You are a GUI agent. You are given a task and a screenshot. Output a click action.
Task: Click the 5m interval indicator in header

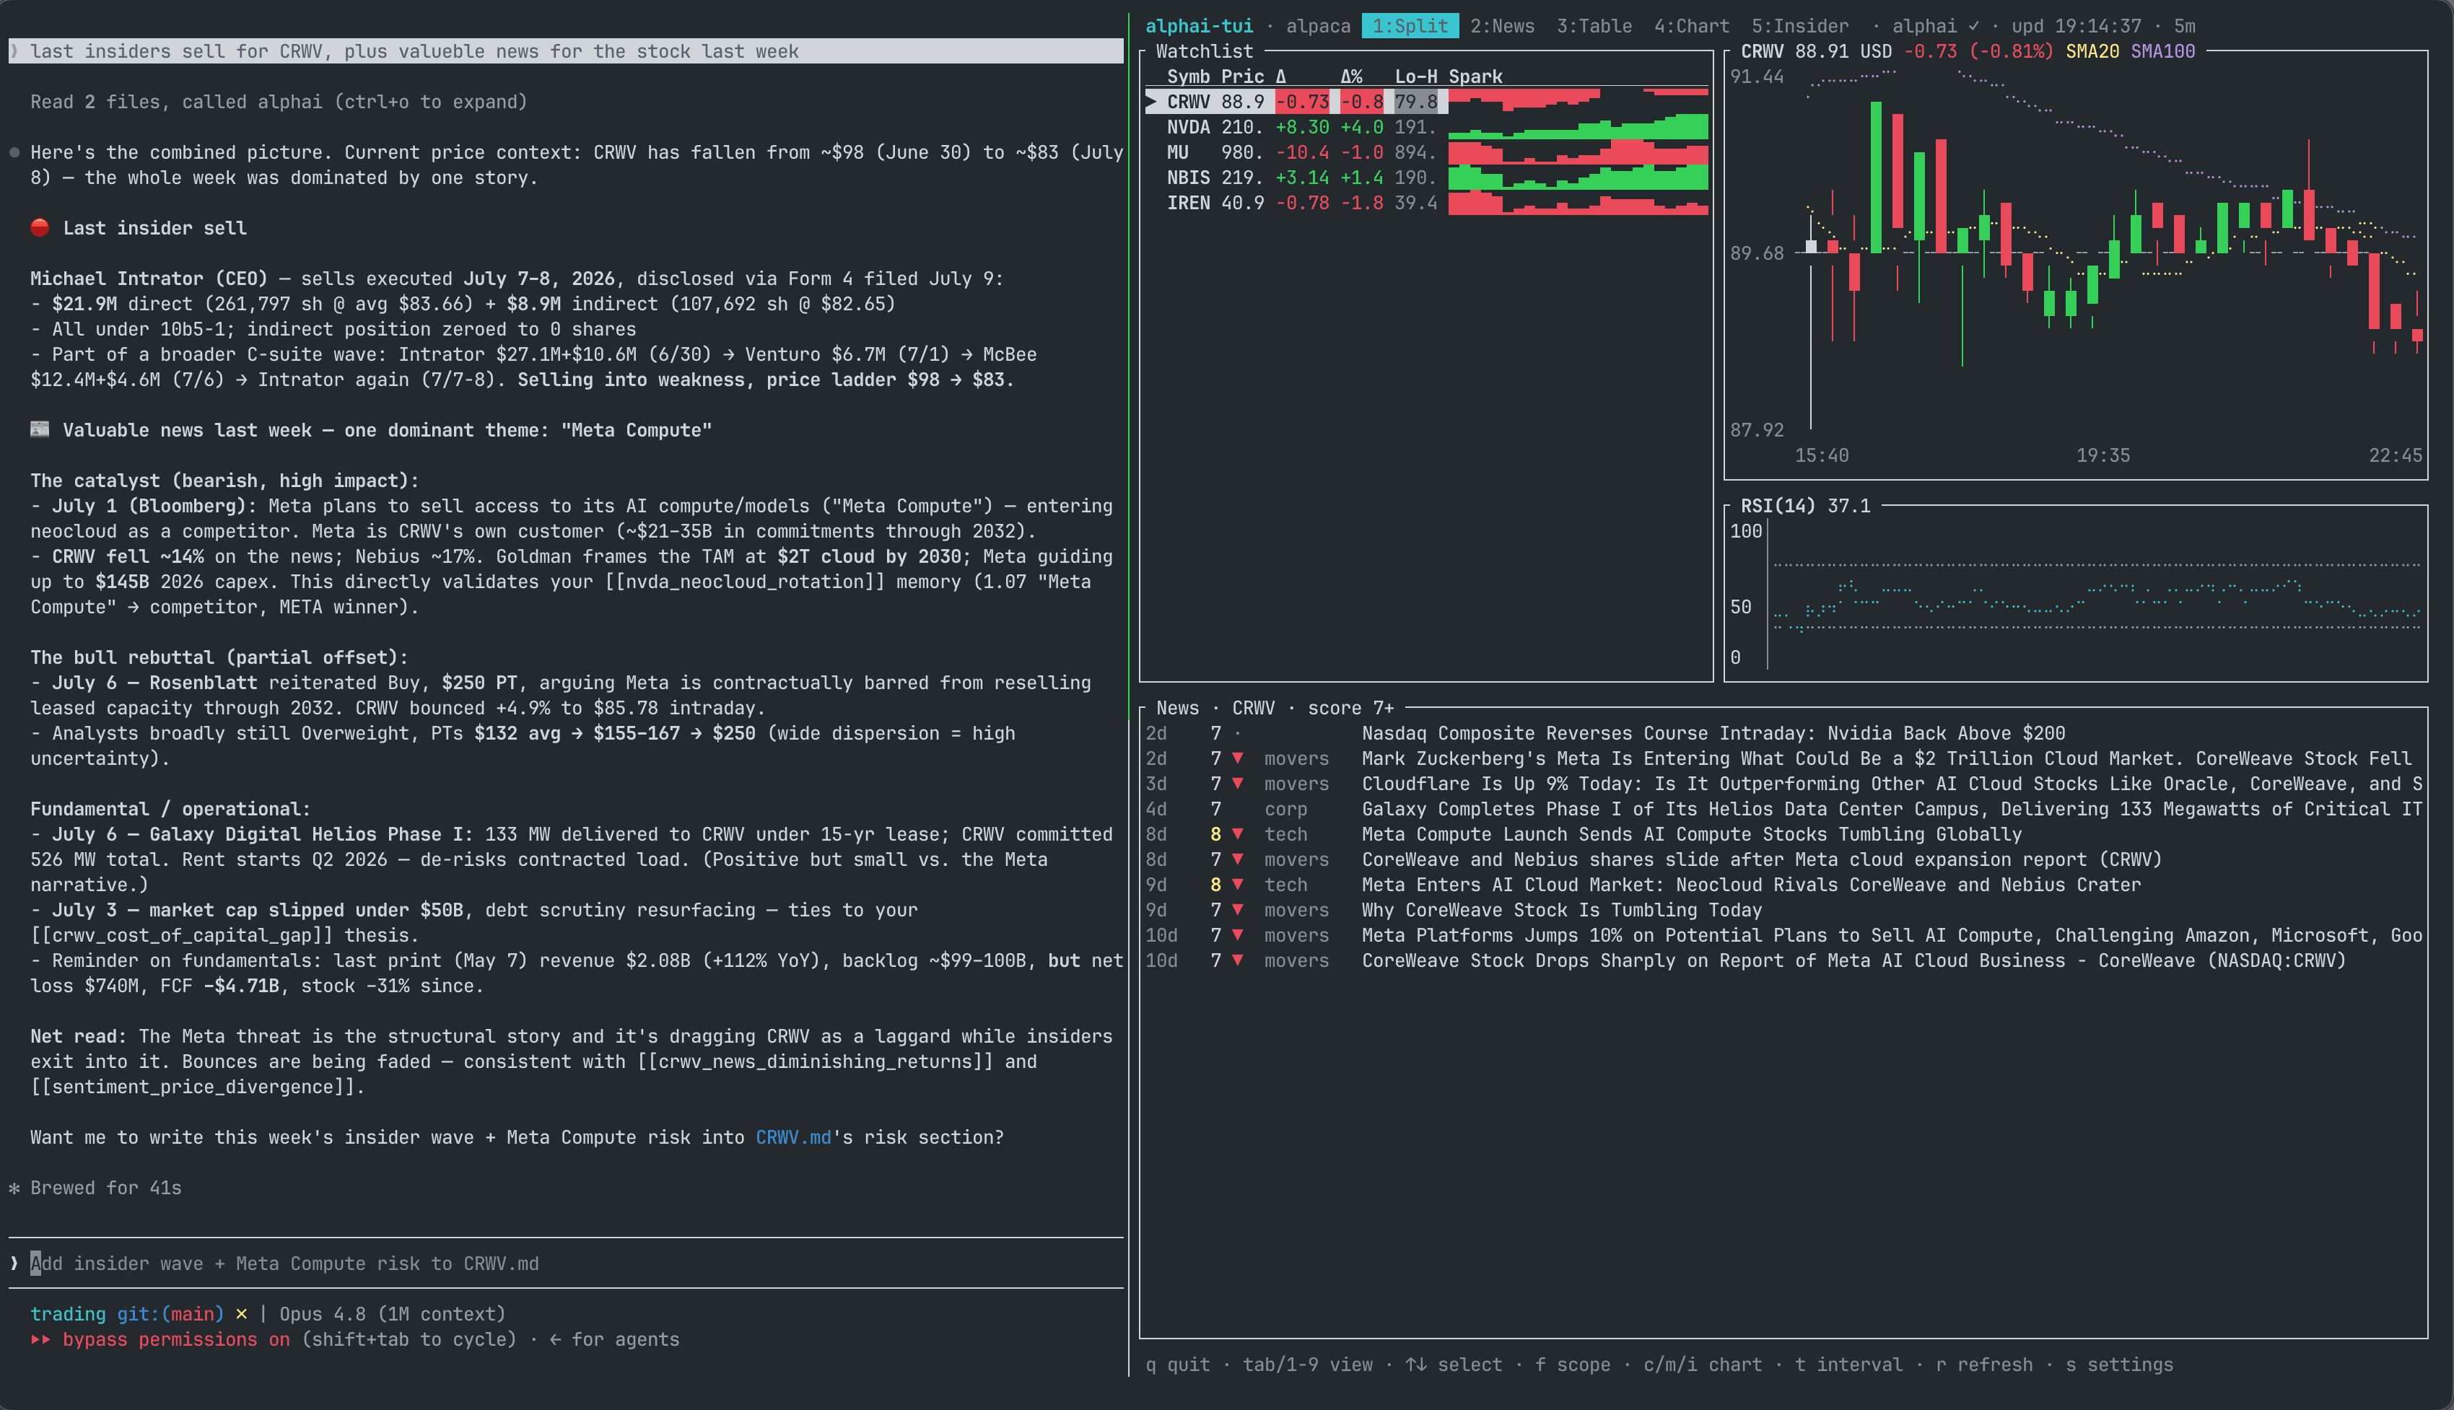[x=2184, y=26]
